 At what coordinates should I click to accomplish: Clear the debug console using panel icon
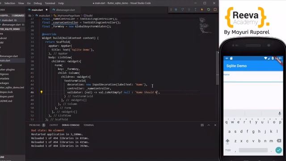tap(202, 125)
